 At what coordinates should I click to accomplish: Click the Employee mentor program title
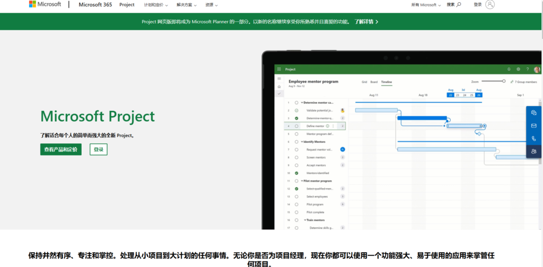(313, 82)
